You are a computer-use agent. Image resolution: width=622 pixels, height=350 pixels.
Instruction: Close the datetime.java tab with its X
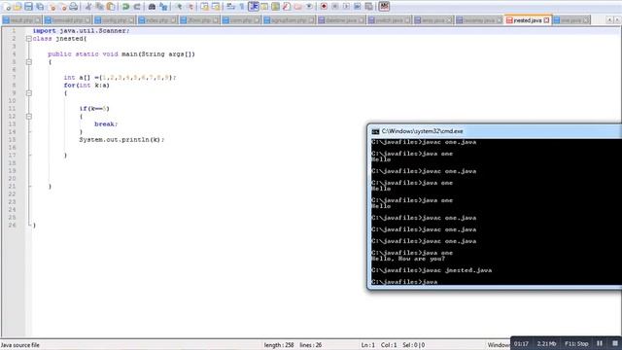tap(361, 19)
